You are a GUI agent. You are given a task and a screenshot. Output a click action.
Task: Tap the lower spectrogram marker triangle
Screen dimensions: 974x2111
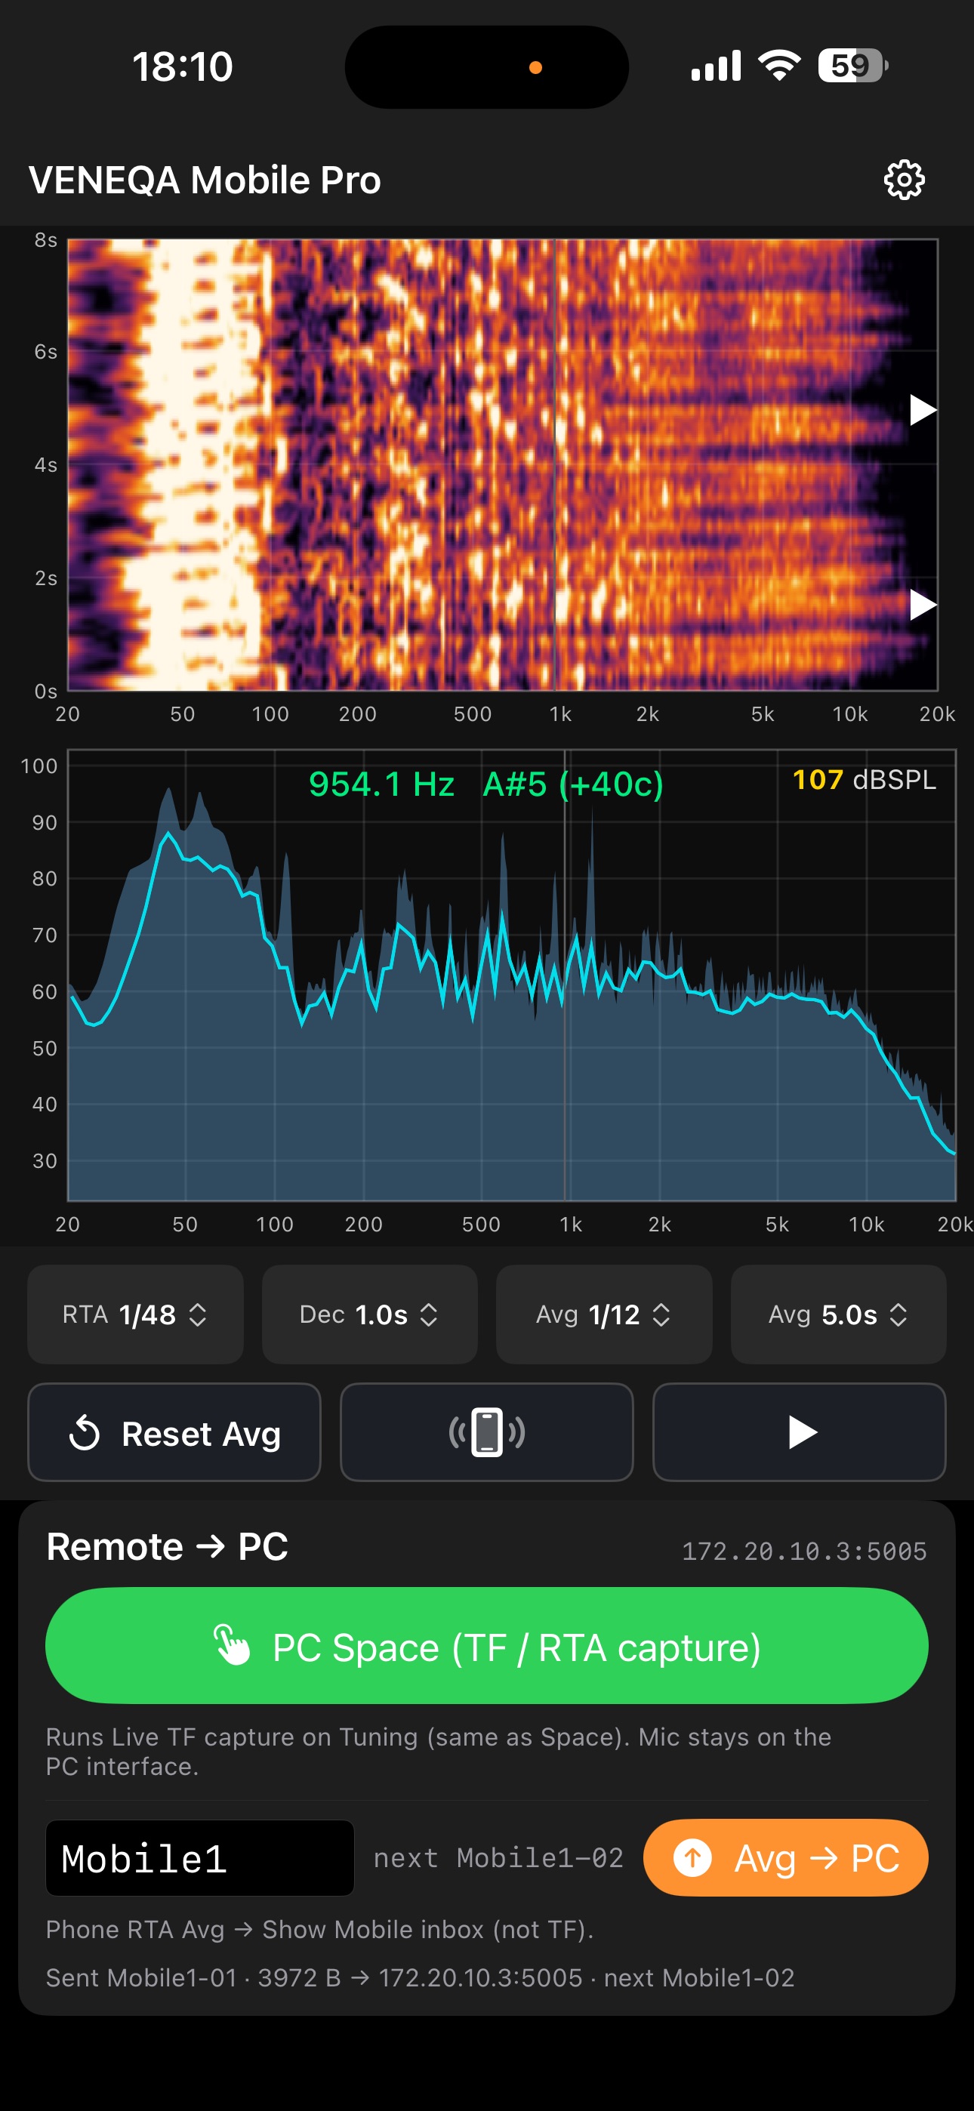point(923,605)
